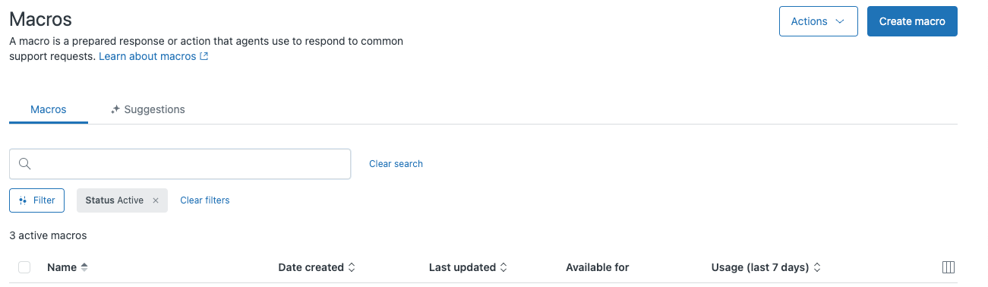Sort by Last updated using its arrows
Viewport: 988px width, 287px height.
503,267
